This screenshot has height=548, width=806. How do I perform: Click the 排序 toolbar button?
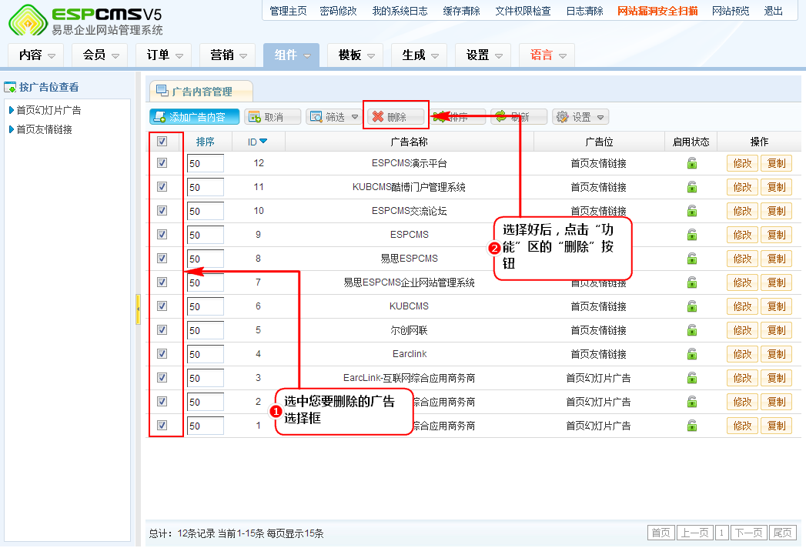point(457,117)
